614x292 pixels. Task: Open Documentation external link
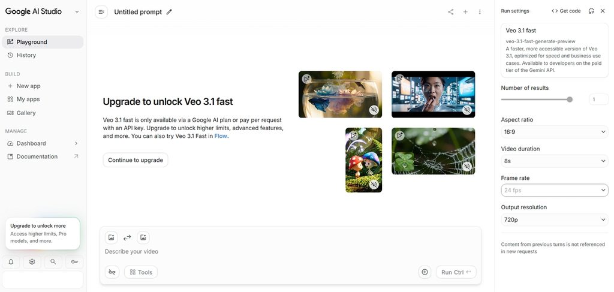tap(43, 156)
